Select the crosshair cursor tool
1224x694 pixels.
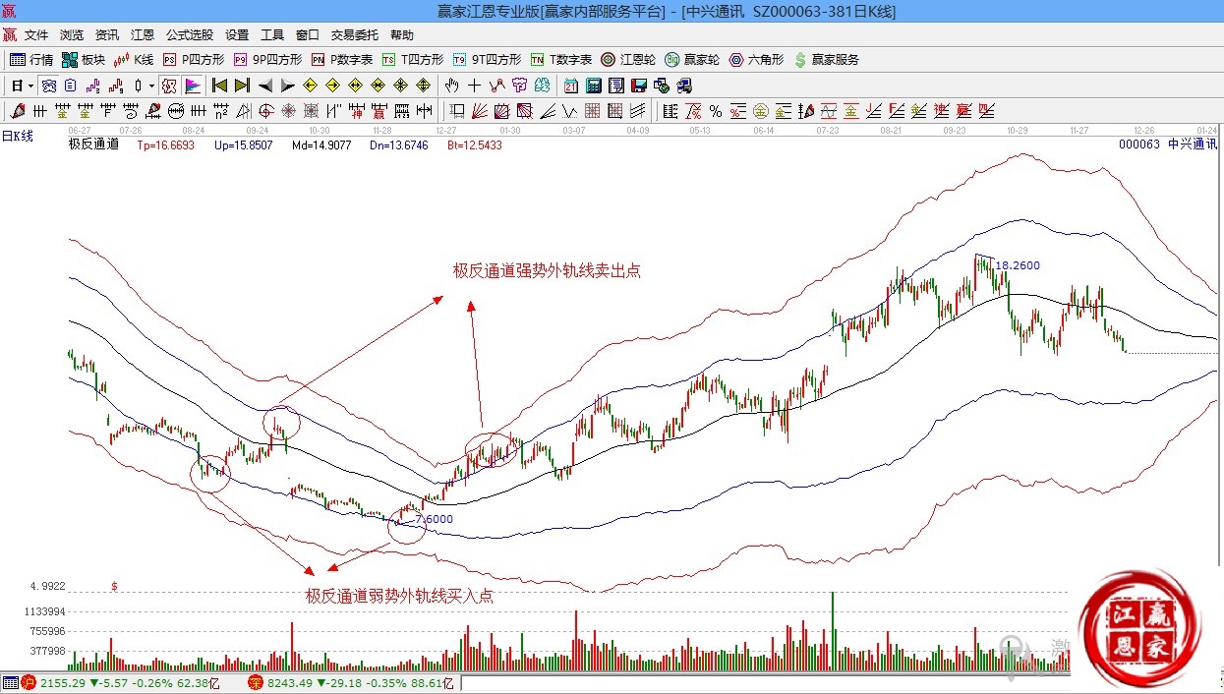pos(474,86)
